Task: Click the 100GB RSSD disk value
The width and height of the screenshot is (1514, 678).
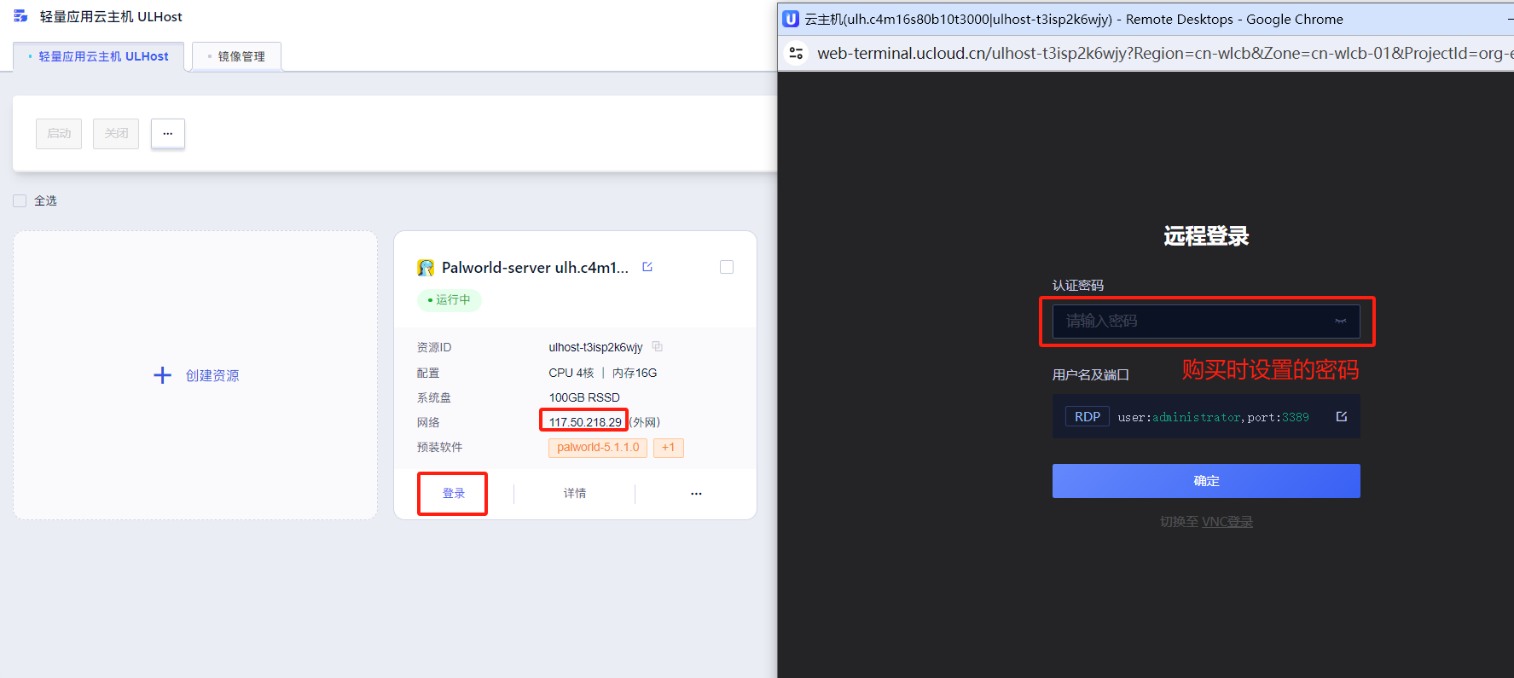Action: (584, 397)
